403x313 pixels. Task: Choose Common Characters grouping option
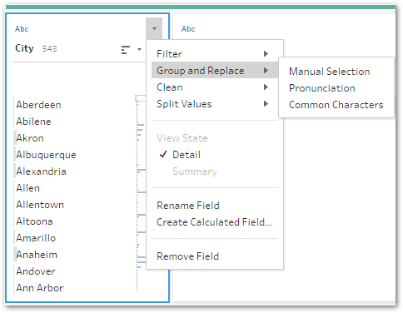point(336,105)
